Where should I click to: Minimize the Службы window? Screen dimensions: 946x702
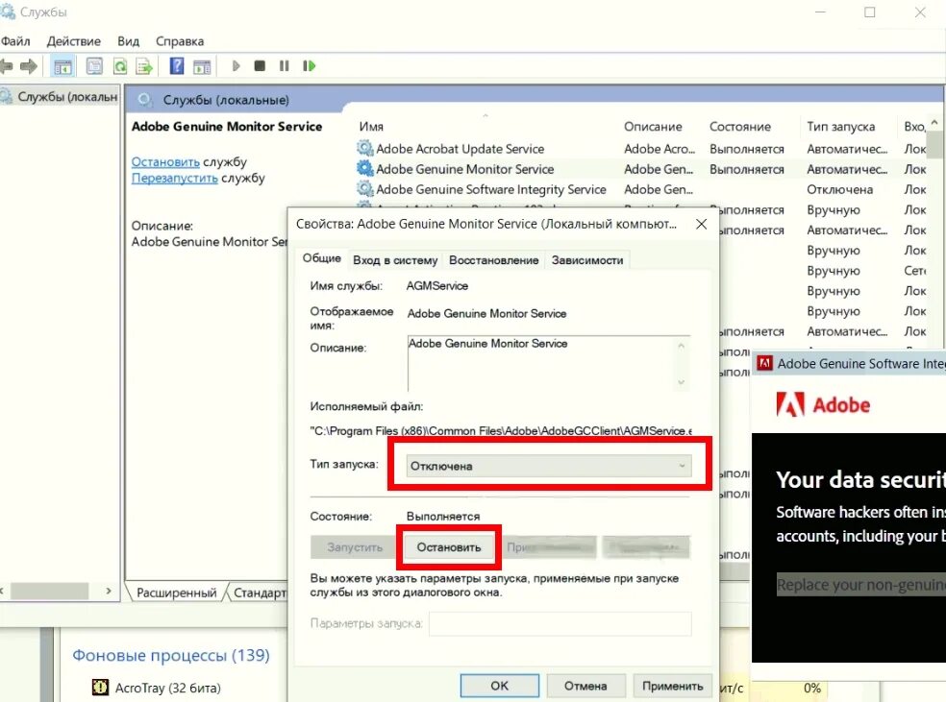point(821,12)
